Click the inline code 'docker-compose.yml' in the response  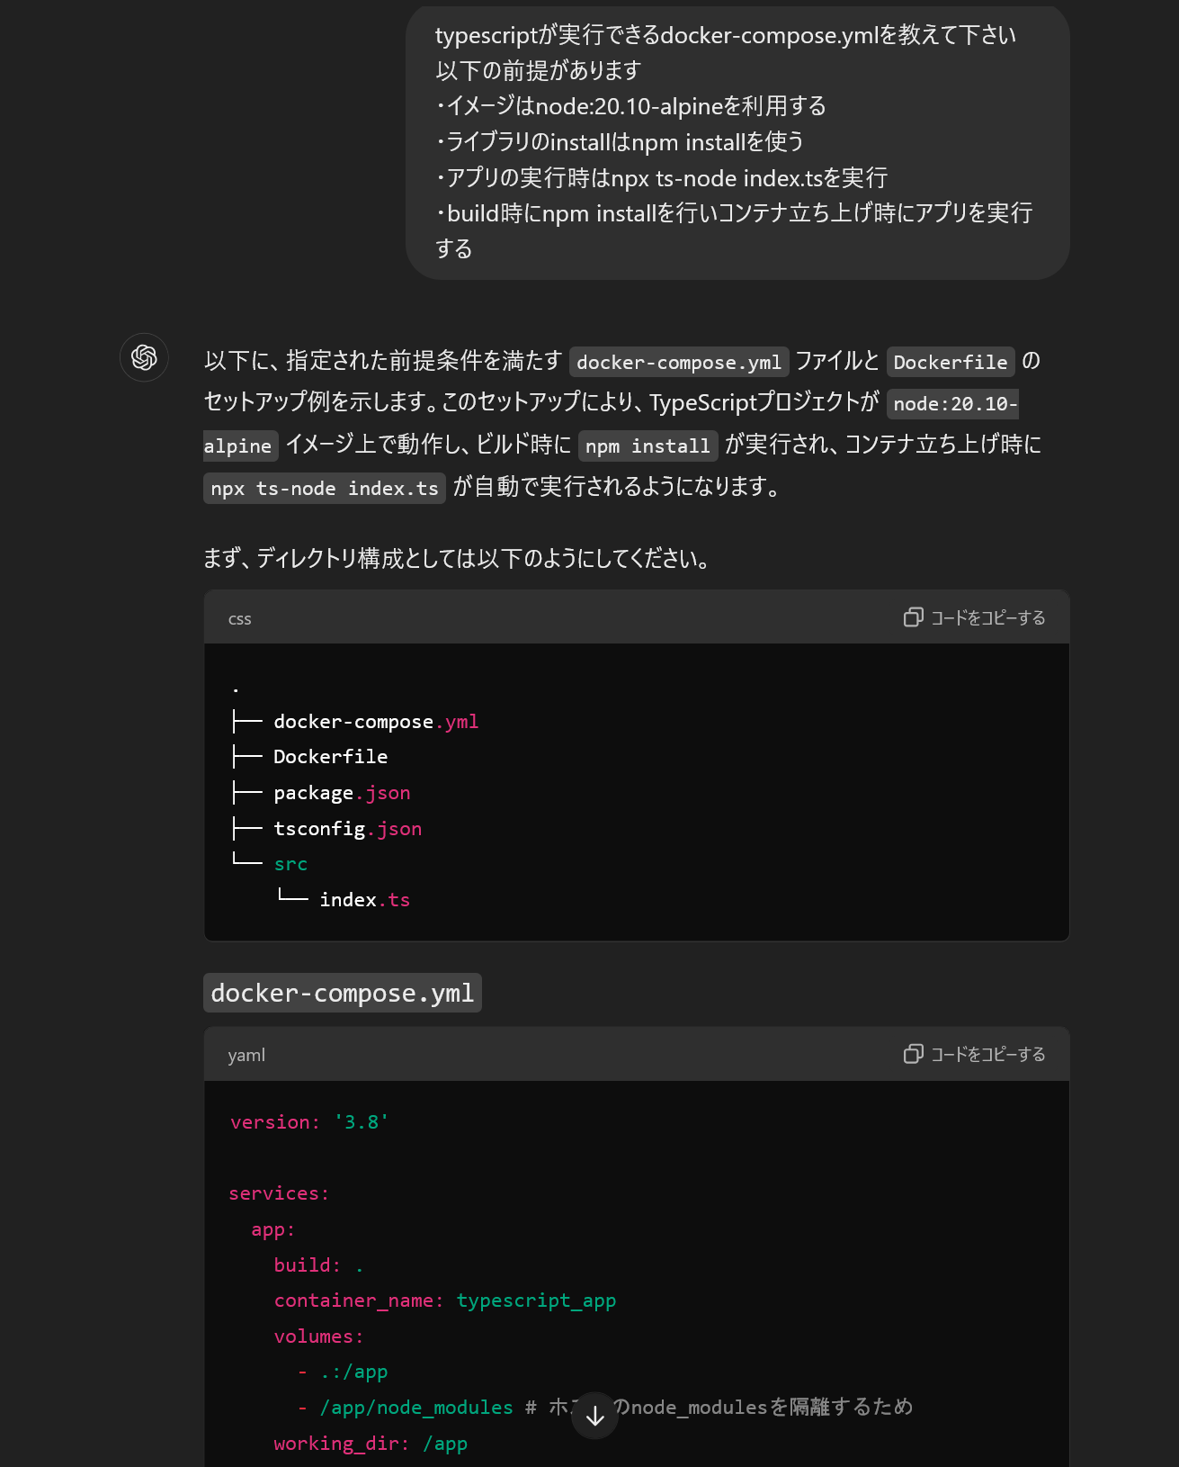[x=679, y=362]
